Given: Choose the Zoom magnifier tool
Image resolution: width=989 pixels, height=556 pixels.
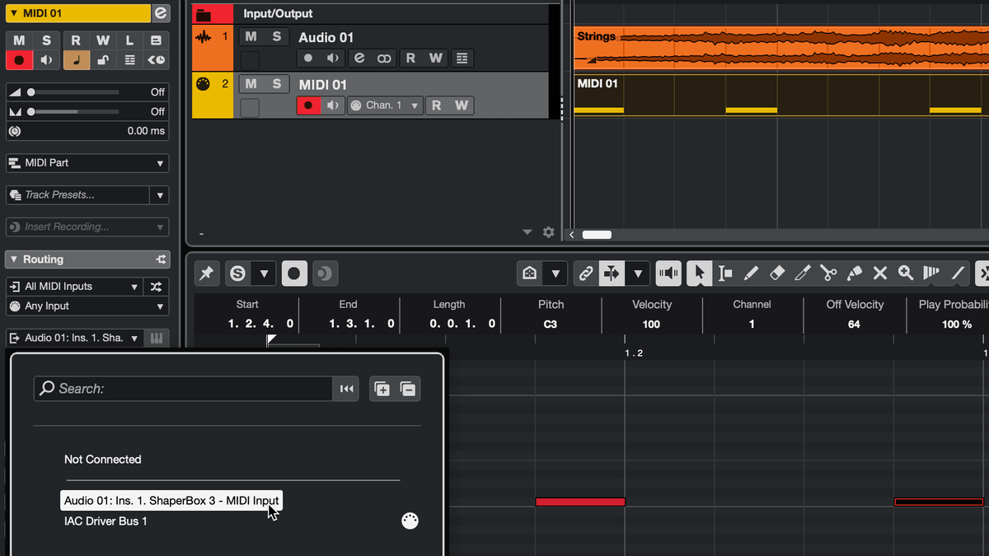Looking at the screenshot, I should [906, 273].
